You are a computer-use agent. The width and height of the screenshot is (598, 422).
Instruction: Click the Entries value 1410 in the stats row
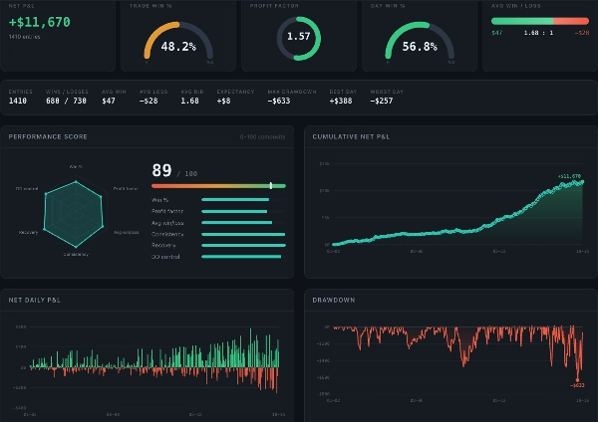point(18,101)
